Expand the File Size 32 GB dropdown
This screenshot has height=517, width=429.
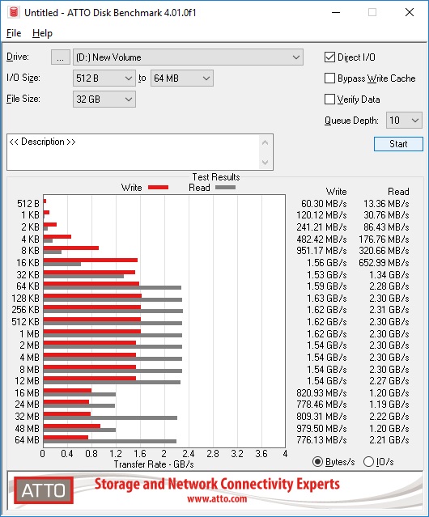(x=104, y=100)
